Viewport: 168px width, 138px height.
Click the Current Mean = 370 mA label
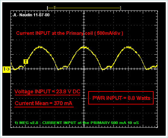(43, 103)
